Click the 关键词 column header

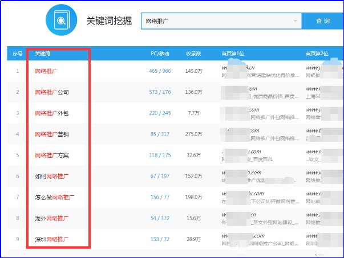point(43,54)
